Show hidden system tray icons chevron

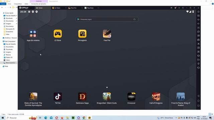[x=176, y=118]
